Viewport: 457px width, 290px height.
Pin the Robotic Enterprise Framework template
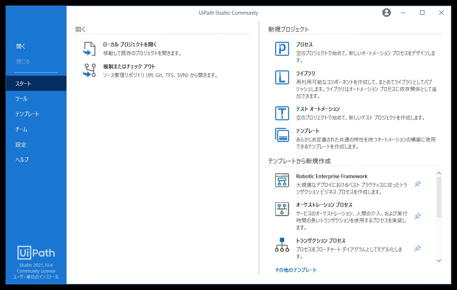[418, 184]
